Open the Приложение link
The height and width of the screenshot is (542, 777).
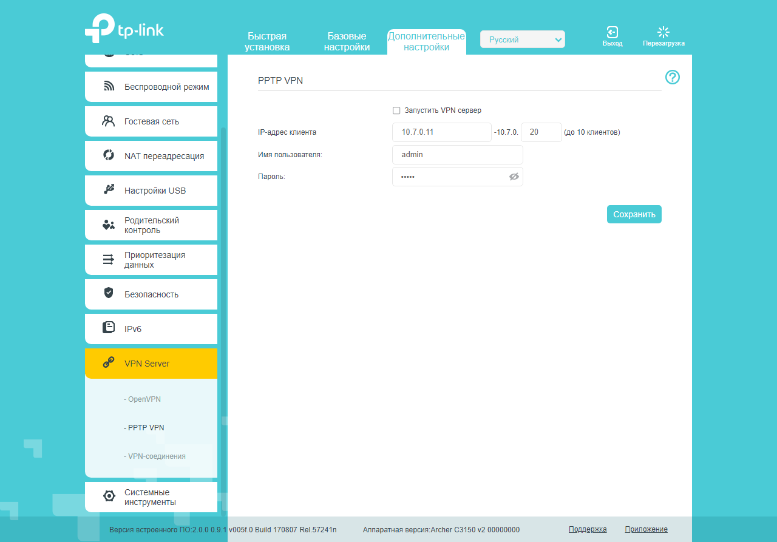(x=646, y=529)
